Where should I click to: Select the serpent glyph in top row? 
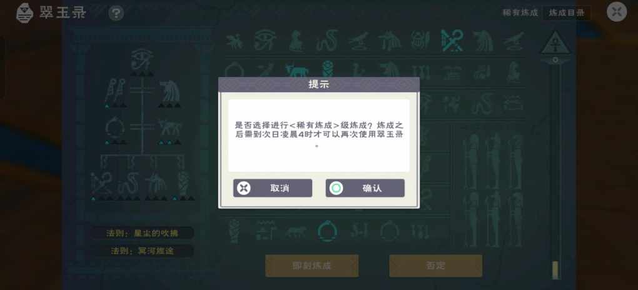[x=327, y=41]
